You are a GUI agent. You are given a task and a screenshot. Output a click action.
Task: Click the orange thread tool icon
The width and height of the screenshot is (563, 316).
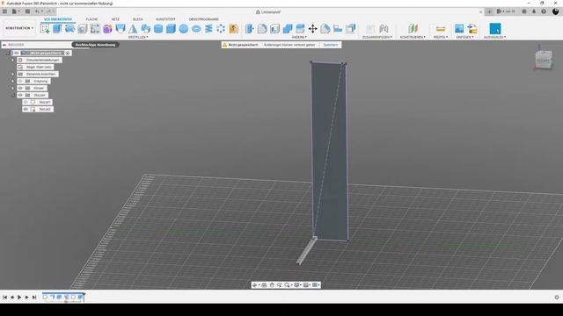233,29
